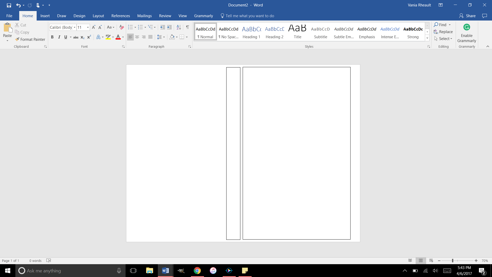Click the Sort A-Z icon
This screenshot has height=277, width=492.
pos(179,27)
